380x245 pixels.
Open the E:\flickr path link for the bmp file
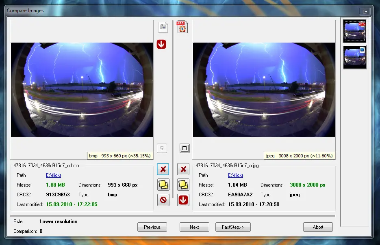pyautogui.click(x=54, y=175)
